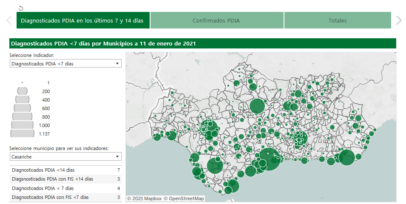Click the revert/reset icon above the tabs
Image resolution: width=406 pixels, height=204 pixels.
tap(21, 8)
